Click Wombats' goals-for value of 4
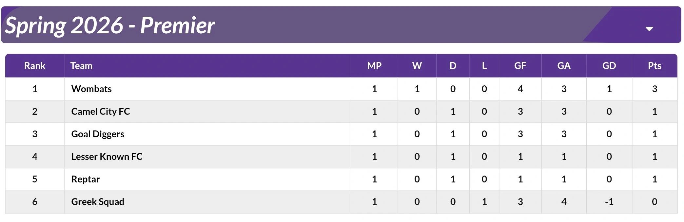This screenshot has height=222, width=684. (x=520, y=89)
